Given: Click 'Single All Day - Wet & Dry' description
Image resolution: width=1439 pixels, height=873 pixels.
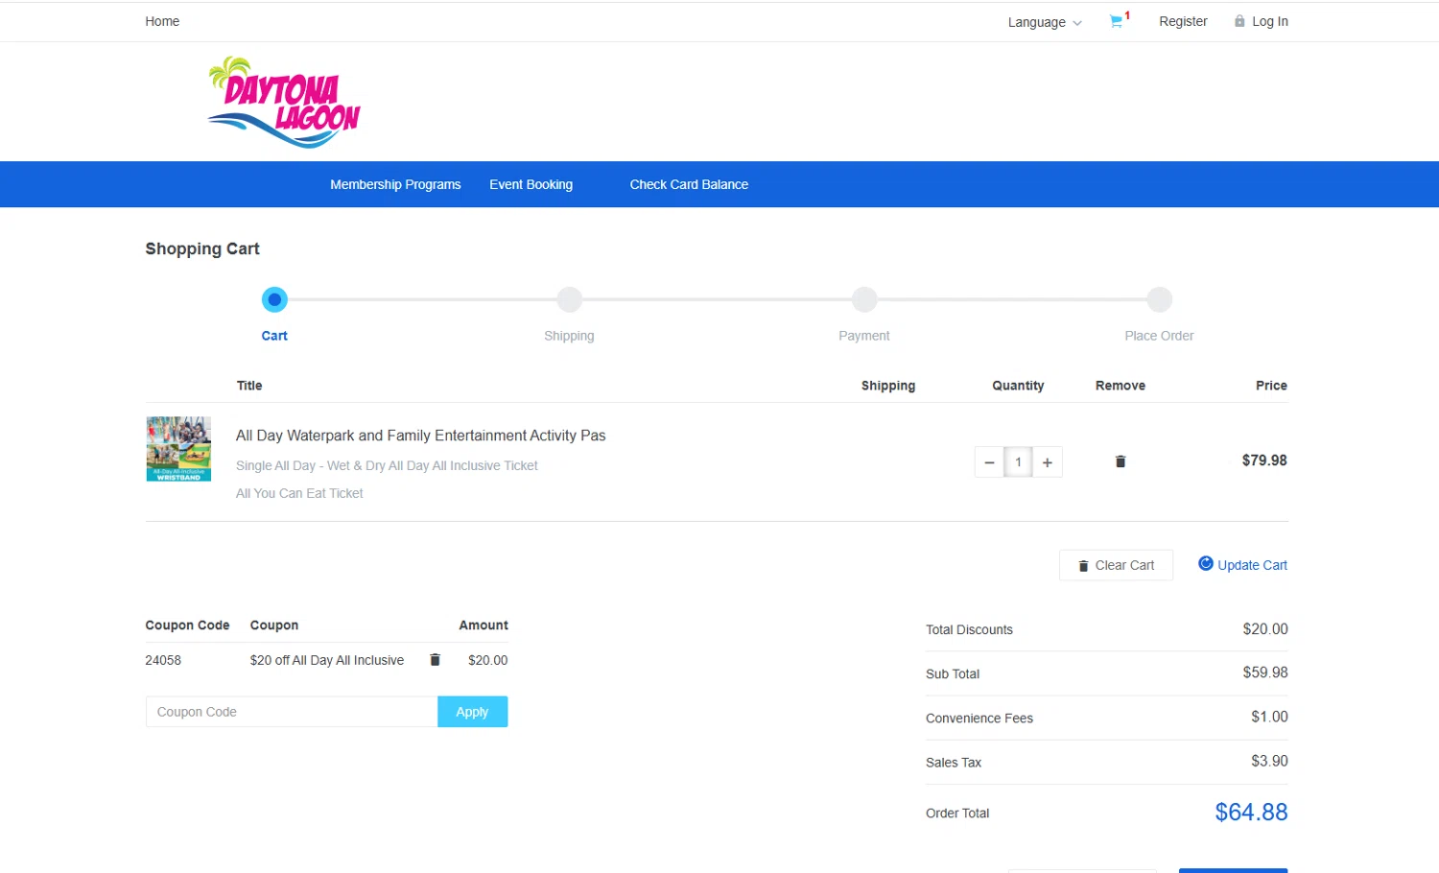Looking at the screenshot, I should click(387, 465).
